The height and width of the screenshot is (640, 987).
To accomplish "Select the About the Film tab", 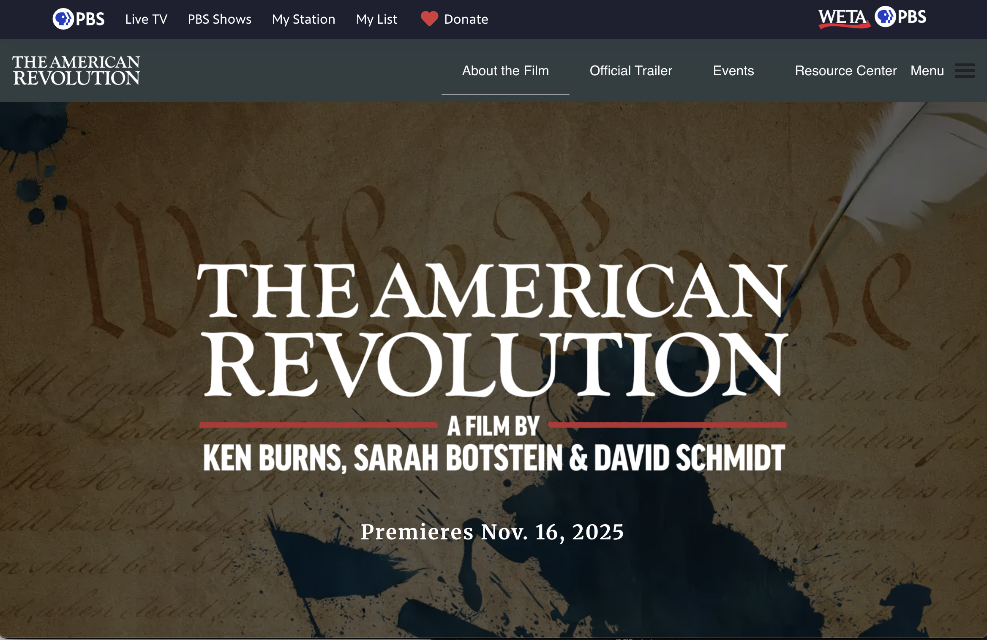I will point(505,71).
